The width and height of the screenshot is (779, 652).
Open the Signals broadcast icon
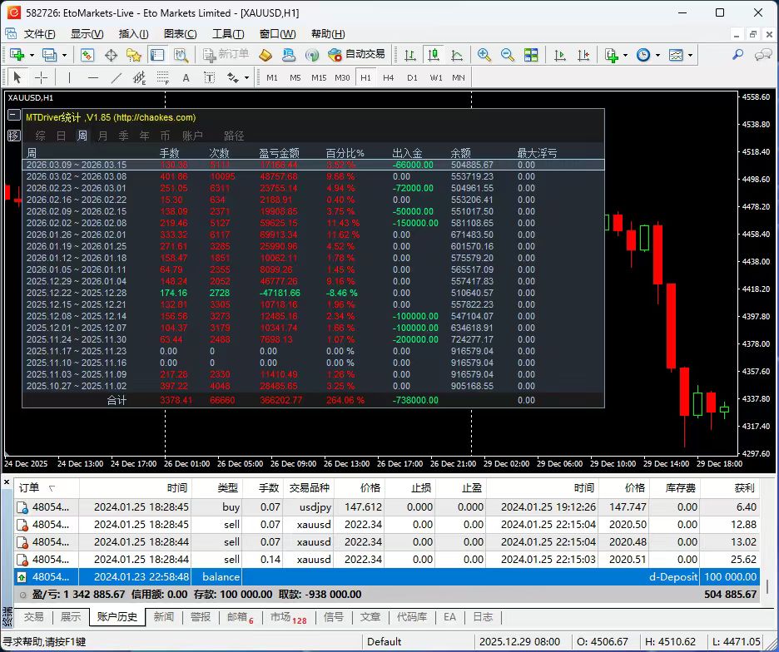pyautogui.click(x=312, y=55)
